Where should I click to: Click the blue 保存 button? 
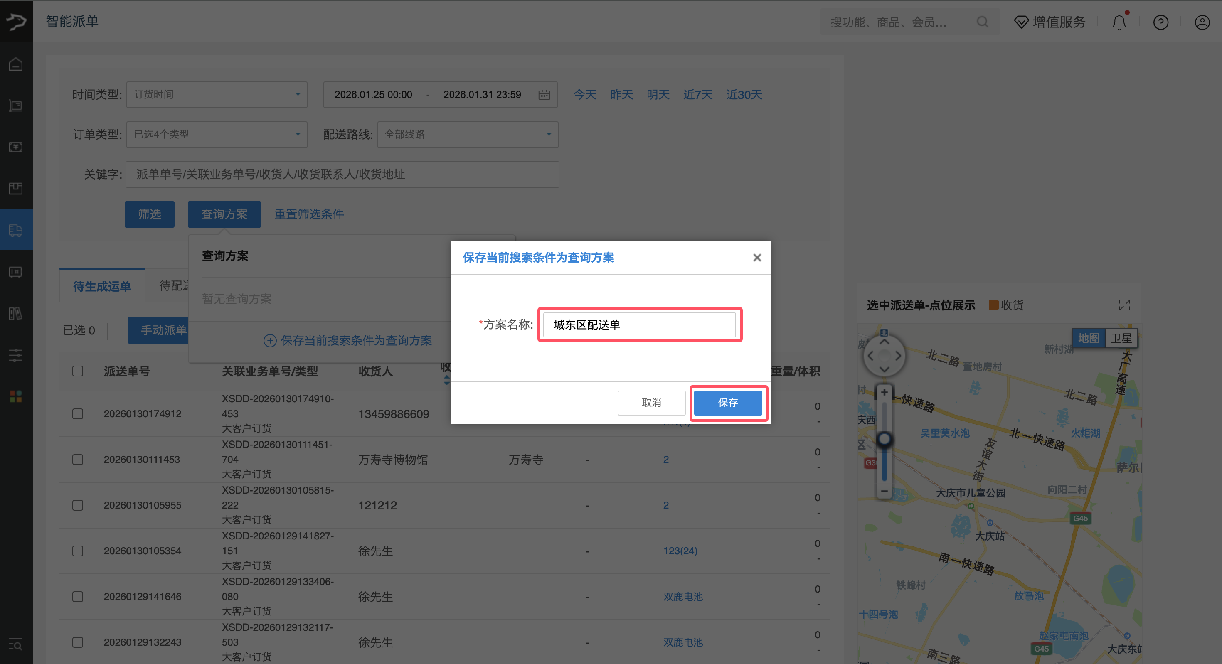coord(728,403)
